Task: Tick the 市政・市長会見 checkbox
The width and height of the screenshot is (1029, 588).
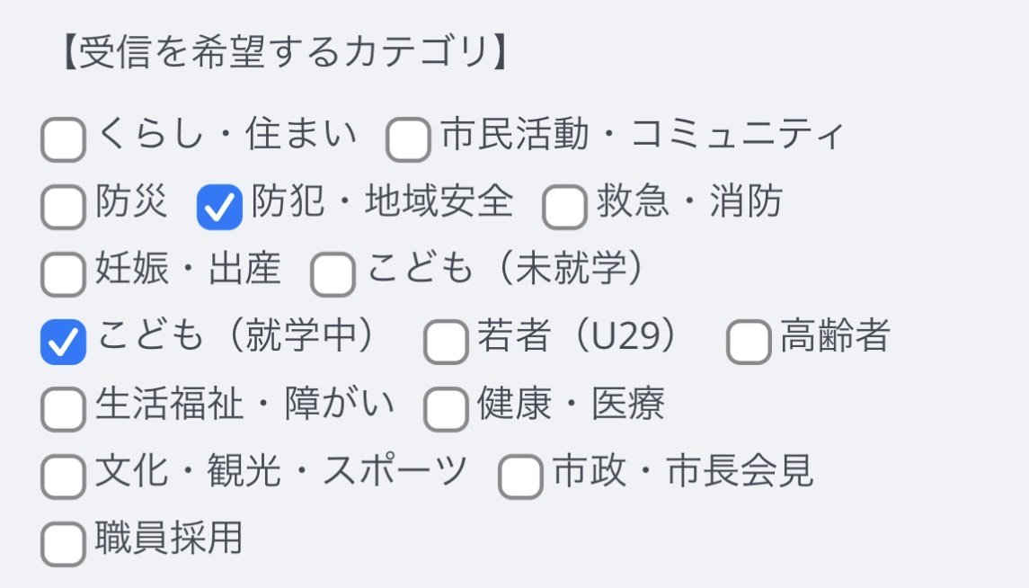Action: [520, 477]
